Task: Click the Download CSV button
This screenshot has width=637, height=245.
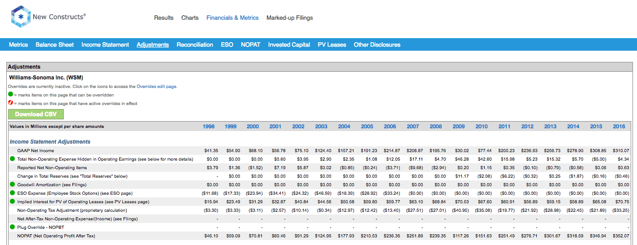Action: click(x=36, y=114)
